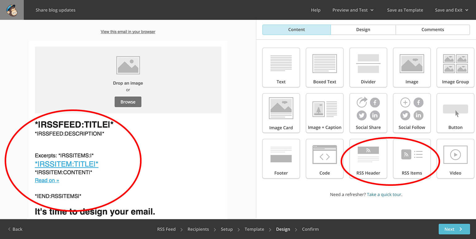Image resolution: width=476 pixels, height=239 pixels.
Task: Select the Text content block
Action: (x=281, y=67)
